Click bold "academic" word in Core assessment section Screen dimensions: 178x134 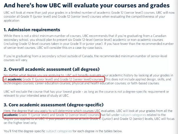tap(11, 115)
